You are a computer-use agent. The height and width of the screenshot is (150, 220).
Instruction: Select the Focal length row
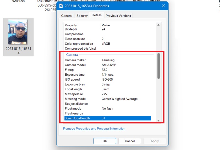coord(108,89)
